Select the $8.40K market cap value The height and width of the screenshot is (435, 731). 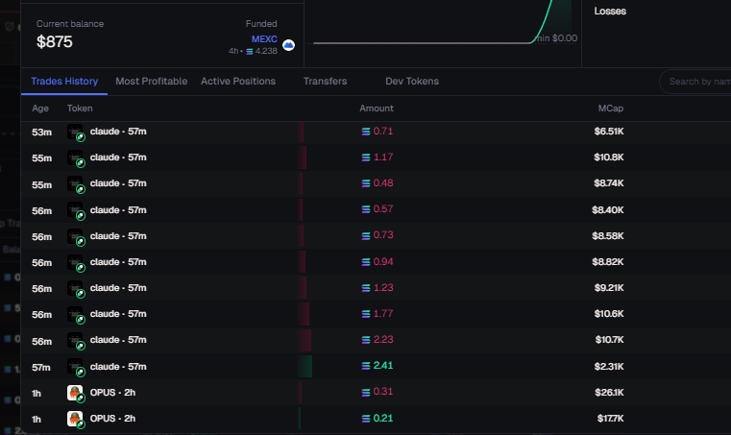point(608,210)
